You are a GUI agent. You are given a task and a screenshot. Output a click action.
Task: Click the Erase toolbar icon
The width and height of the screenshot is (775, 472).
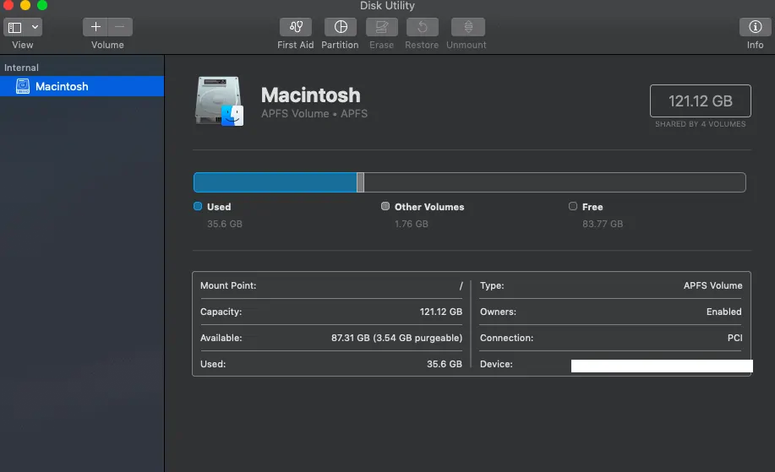tap(381, 27)
